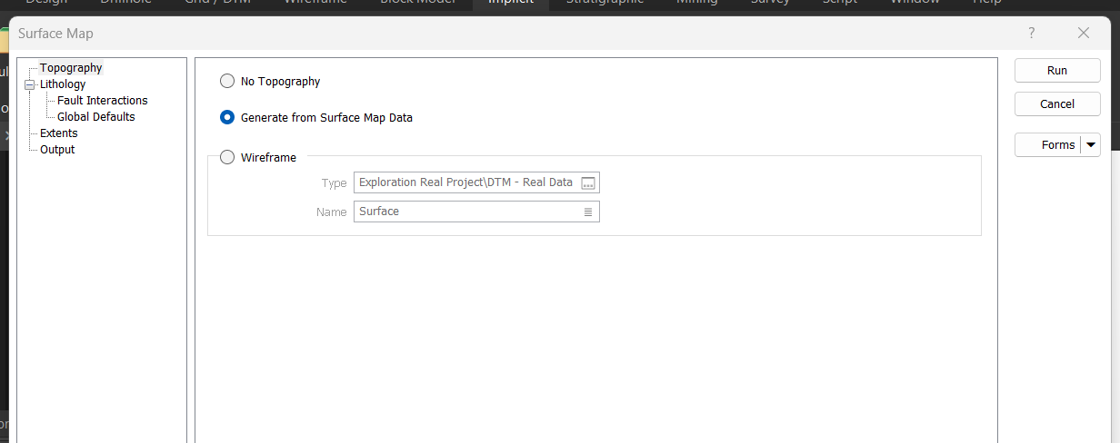Collapse the Lithology tree node
Viewport: 1120px width, 443px height.
point(30,84)
